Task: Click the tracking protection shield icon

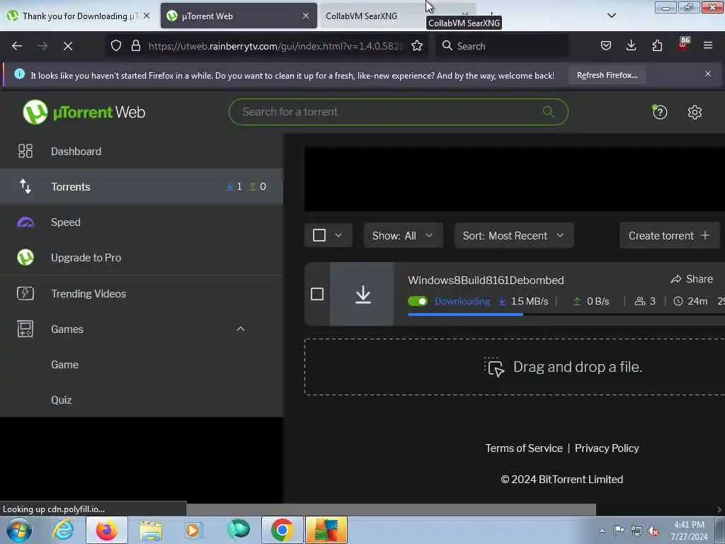Action: 116,46
